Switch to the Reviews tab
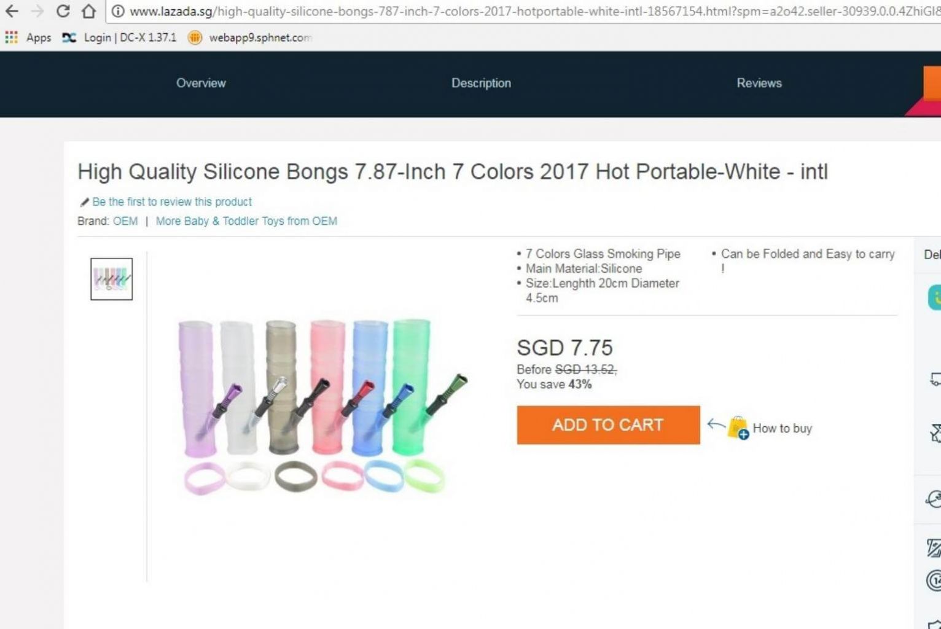The height and width of the screenshot is (629, 941). pos(759,83)
